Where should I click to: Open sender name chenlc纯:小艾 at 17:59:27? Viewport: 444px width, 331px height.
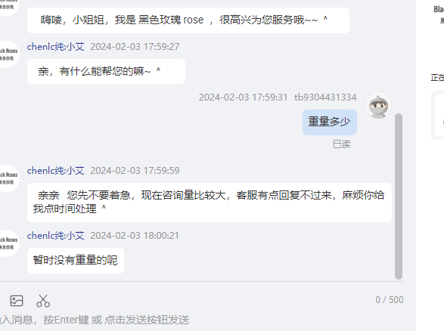[56, 47]
